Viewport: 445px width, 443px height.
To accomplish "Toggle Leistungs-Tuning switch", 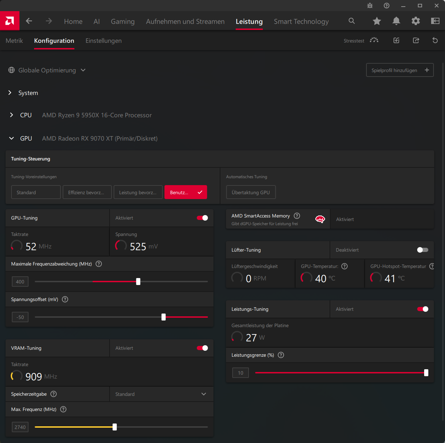I will coord(423,309).
